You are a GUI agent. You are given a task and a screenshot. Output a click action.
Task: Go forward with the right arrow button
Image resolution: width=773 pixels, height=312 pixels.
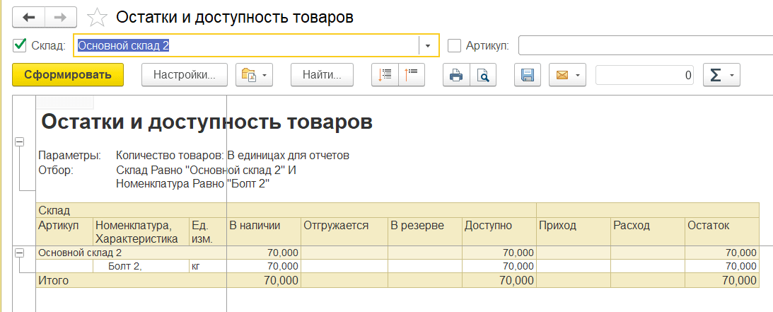tap(61, 18)
